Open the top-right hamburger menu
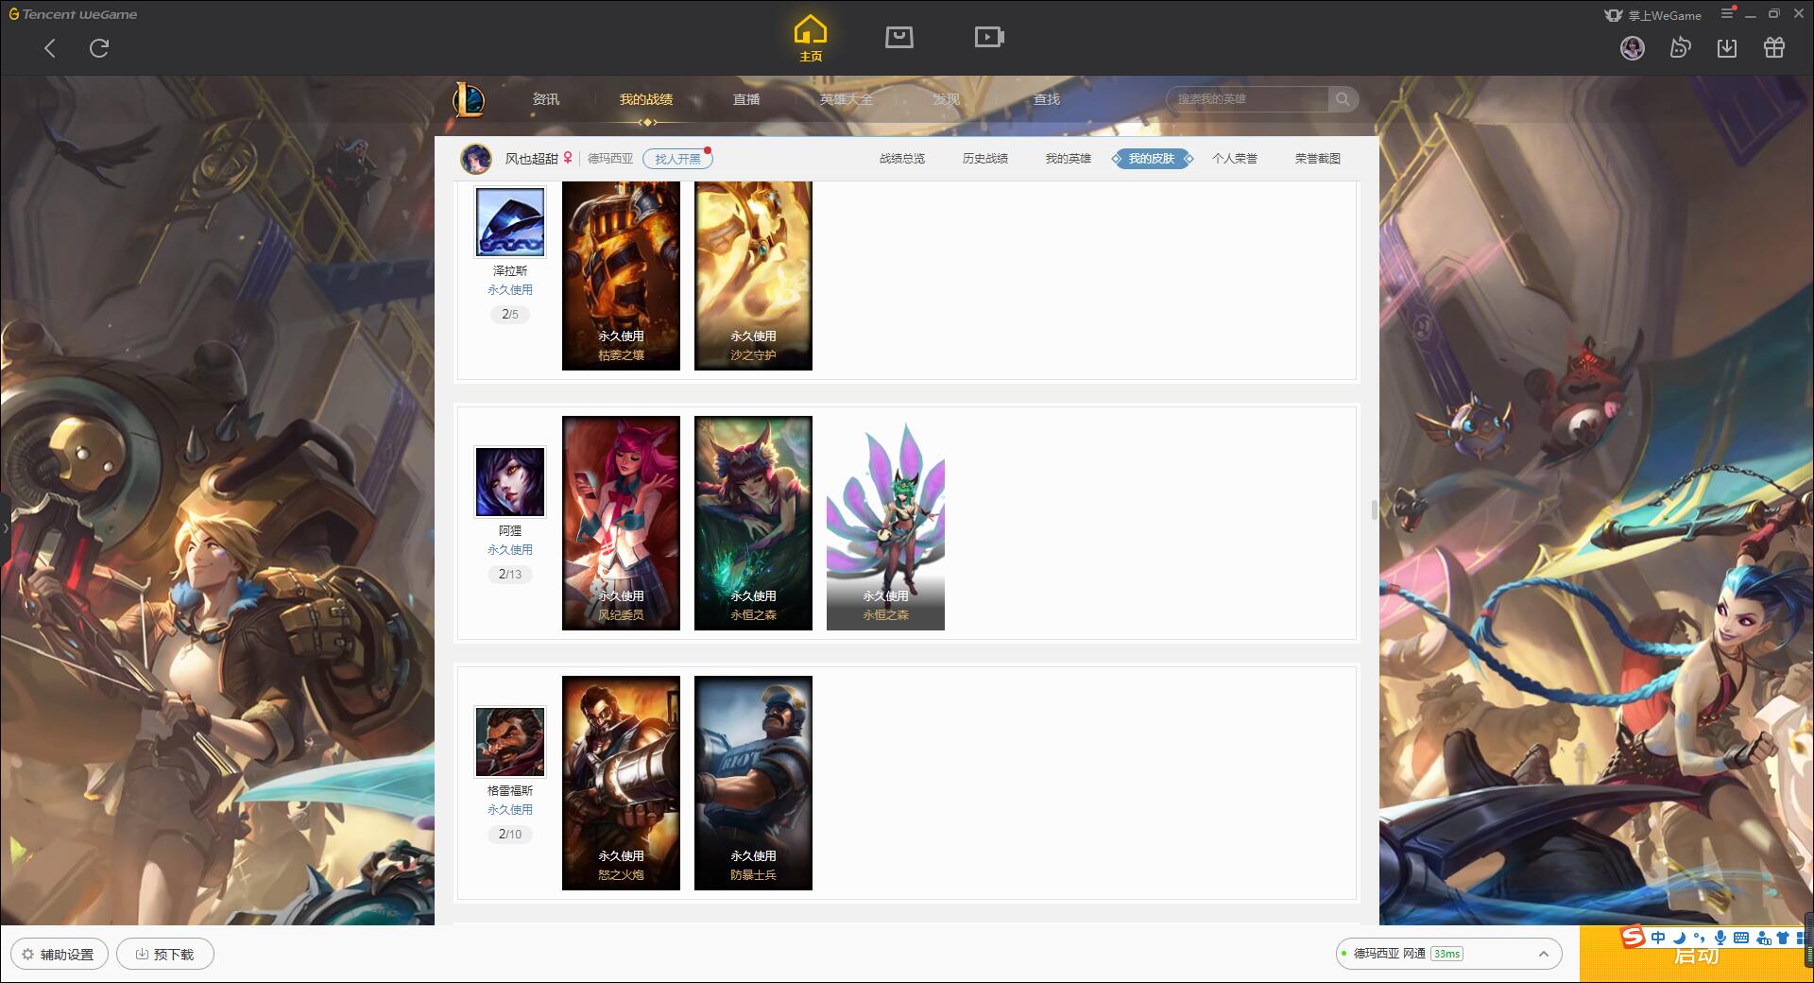 tap(1728, 14)
